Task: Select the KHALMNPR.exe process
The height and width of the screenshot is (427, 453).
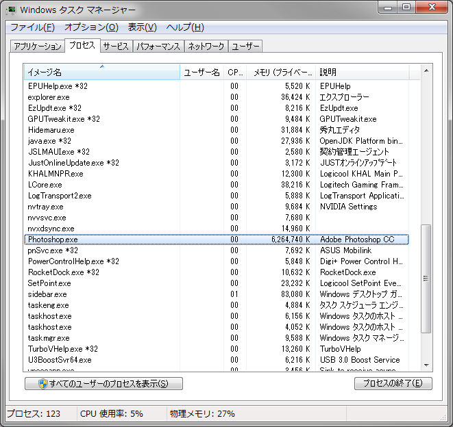Action: tap(217, 174)
